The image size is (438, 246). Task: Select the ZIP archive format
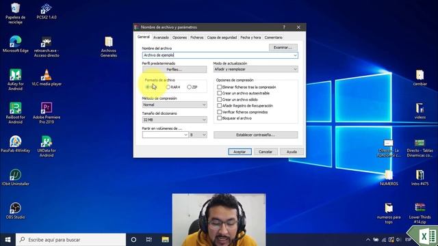point(189,87)
